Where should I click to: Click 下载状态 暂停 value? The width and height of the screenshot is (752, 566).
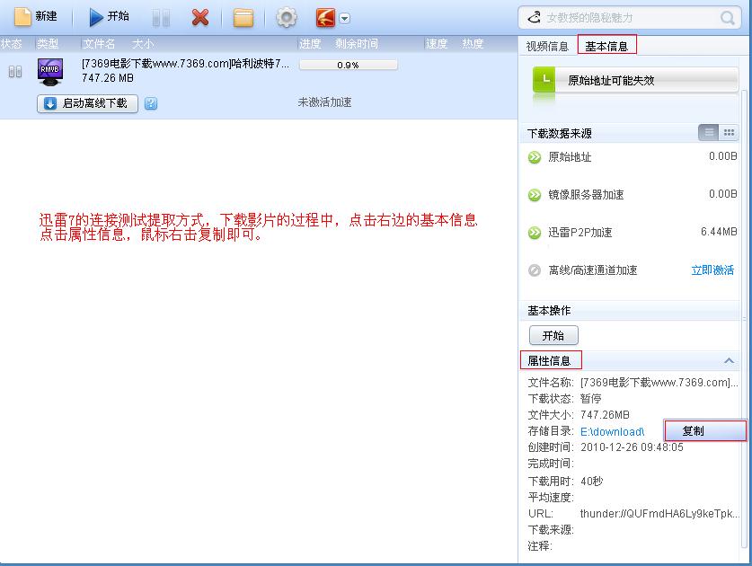click(590, 399)
